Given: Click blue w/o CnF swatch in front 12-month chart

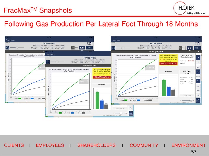Looking at the screenshot, I should coord(72,113).
